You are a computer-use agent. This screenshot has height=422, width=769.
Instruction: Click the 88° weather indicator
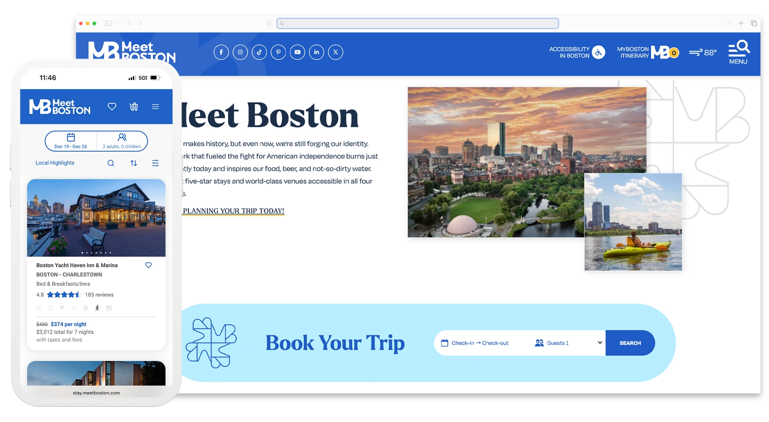pos(703,52)
